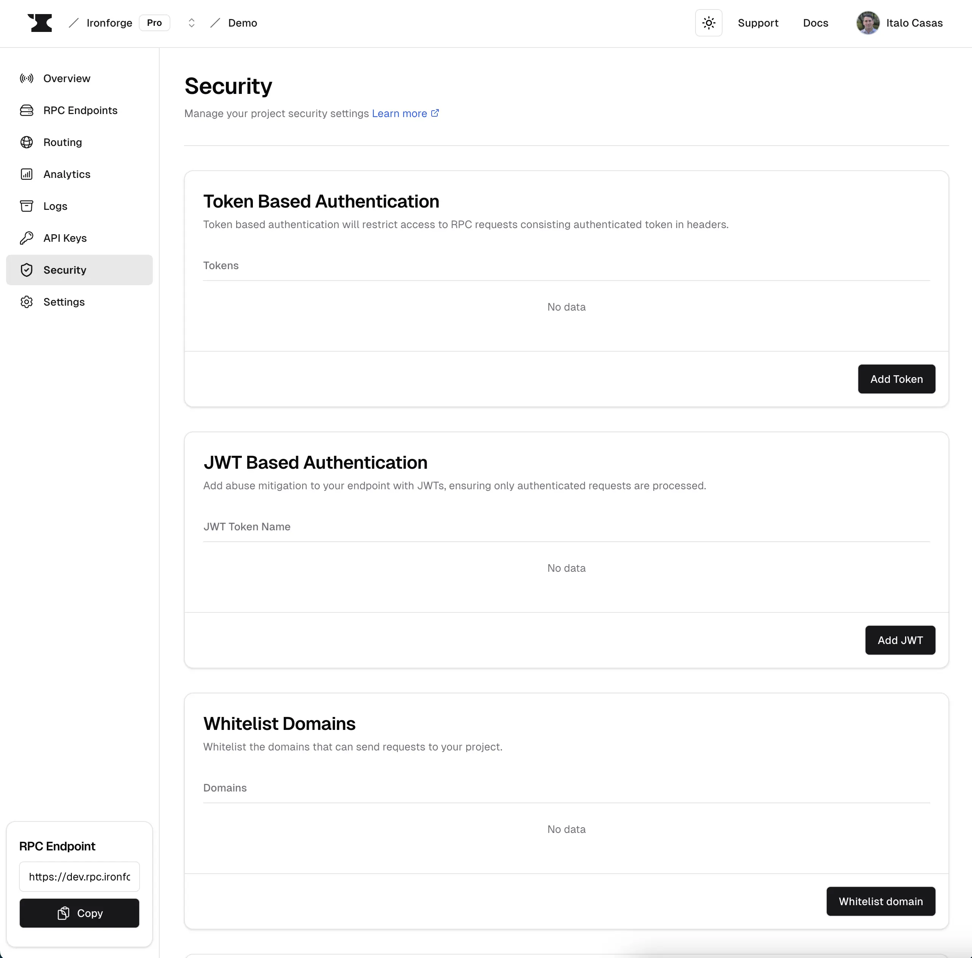The image size is (972, 958).
Task: Select the Routing globe icon
Action: (27, 142)
